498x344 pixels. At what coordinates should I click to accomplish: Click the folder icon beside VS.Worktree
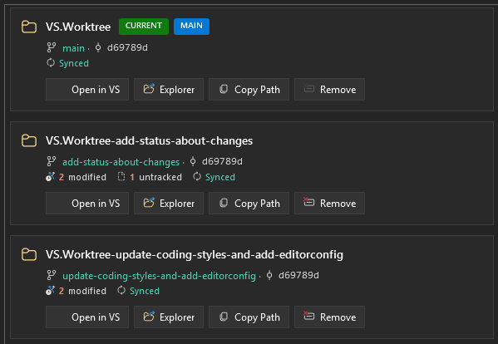pyautogui.click(x=29, y=27)
